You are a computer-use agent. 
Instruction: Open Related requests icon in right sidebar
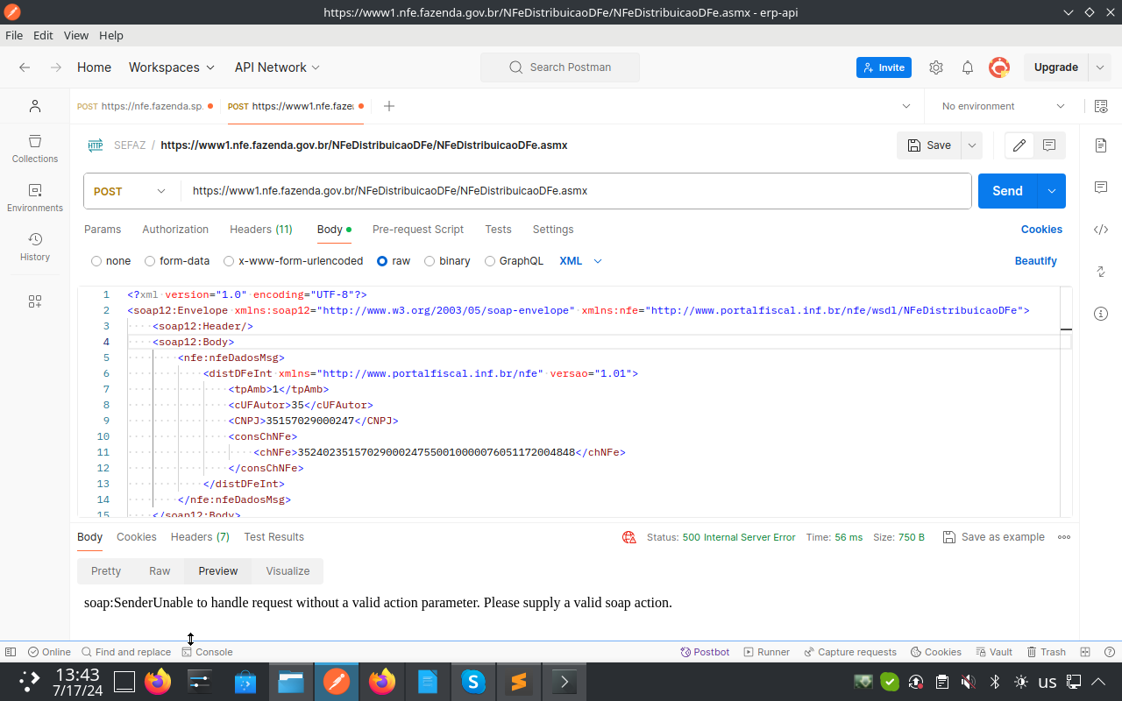1101,272
